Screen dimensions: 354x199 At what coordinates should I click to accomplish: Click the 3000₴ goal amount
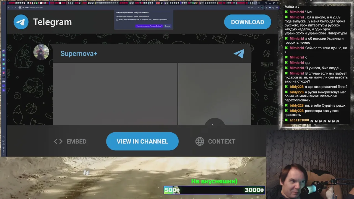click(254, 190)
